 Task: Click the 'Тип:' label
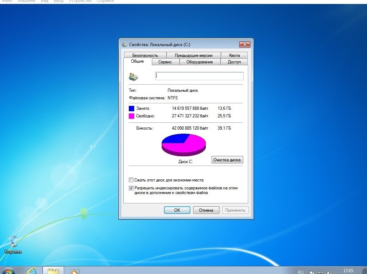pyautogui.click(x=133, y=90)
